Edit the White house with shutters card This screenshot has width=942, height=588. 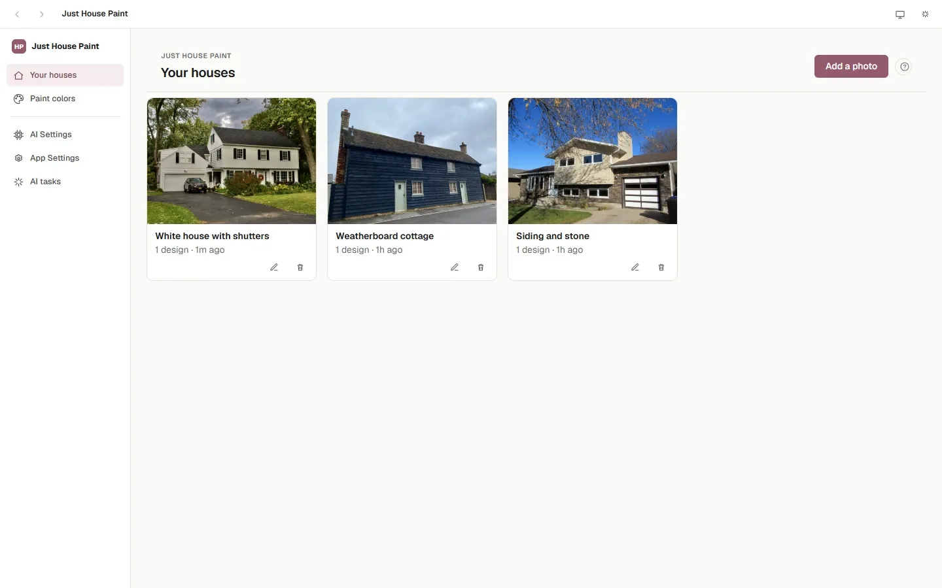274,267
